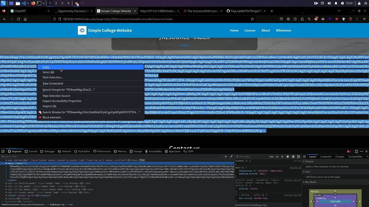The width and height of the screenshot is (369, 207).
Task: Open the Memory devtools tab
Action: point(120,151)
